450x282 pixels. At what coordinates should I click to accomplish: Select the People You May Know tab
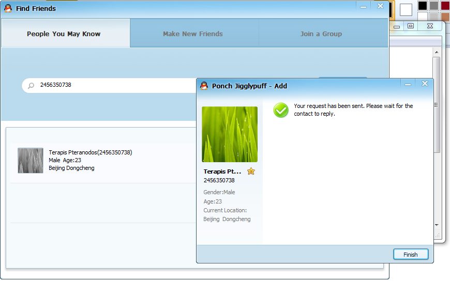pyautogui.click(x=64, y=34)
